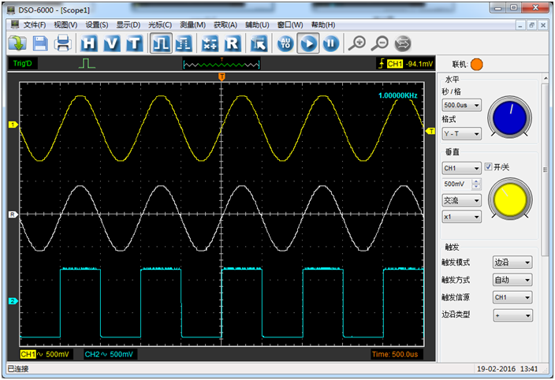Click the Save (floppy disk) toolbar icon

39,43
